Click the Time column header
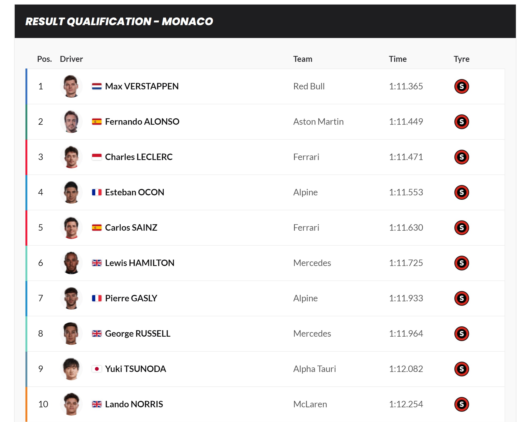The height and width of the screenshot is (422, 522). click(397, 59)
